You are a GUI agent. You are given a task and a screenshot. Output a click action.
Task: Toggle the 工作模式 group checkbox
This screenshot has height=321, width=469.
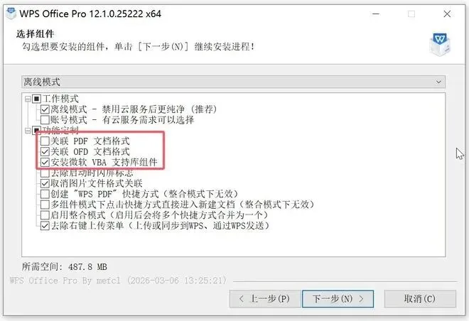pos(36,99)
